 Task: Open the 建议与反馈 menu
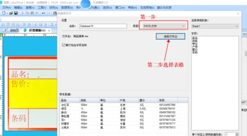(x=164, y=8)
